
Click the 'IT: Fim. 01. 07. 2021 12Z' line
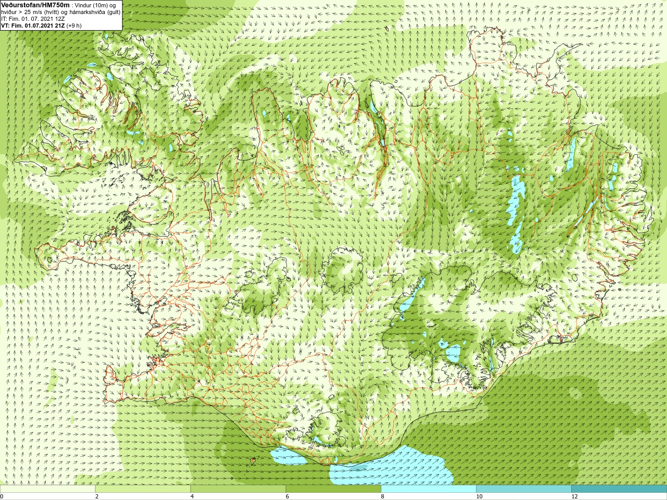[x=33, y=19]
